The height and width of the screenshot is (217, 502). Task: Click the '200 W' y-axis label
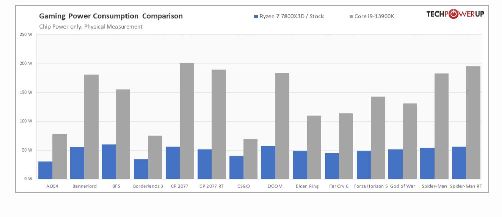coord(26,64)
